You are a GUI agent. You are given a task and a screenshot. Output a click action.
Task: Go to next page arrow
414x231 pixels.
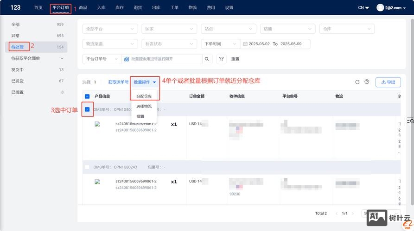point(353,213)
